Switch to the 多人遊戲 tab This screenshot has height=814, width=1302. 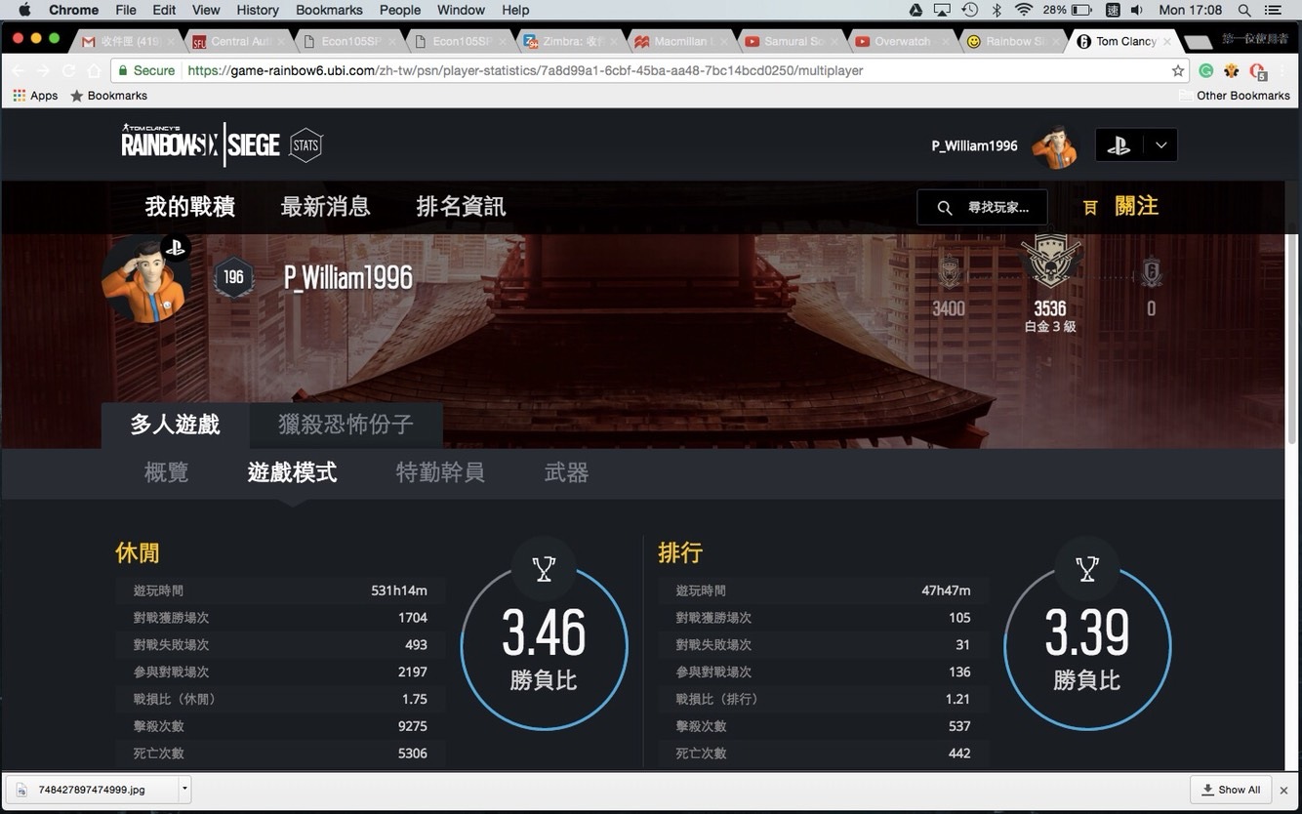pyautogui.click(x=176, y=425)
